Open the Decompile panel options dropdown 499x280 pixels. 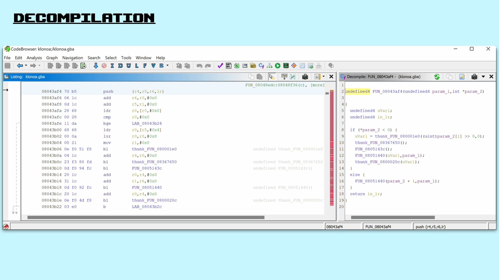[x=483, y=77]
